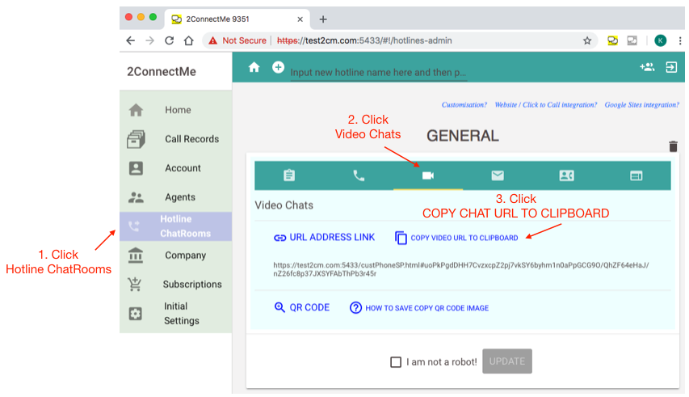This screenshot has height=397, width=689.
Task: Reload the page with browser refresh
Action: pyautogui.click(x=169, y=40)
